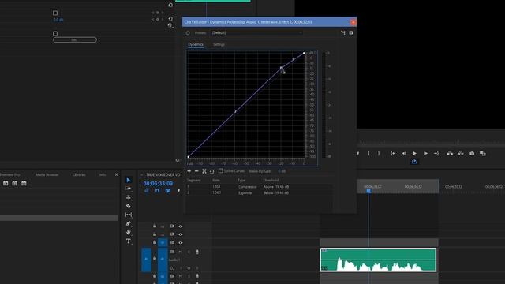Expand the panel tabs overflow chevrons
The height and width of the screenshot is (284, 505).
[x=117, y=174]
